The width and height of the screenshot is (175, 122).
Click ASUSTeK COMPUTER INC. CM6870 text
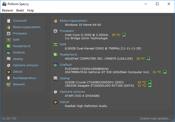pyautogui.click(x=99, y=59)
